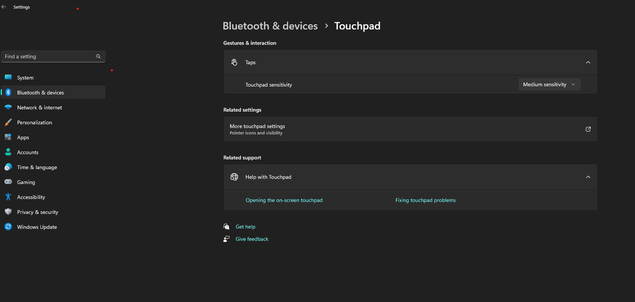This screenshot has width=635, height=302.
Task: Collapse the Taps section chevron
Action: pos(588,62)
